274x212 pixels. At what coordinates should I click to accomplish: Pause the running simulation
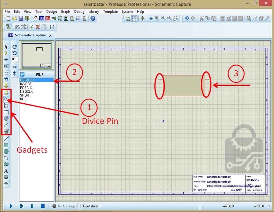coord(32,206)
